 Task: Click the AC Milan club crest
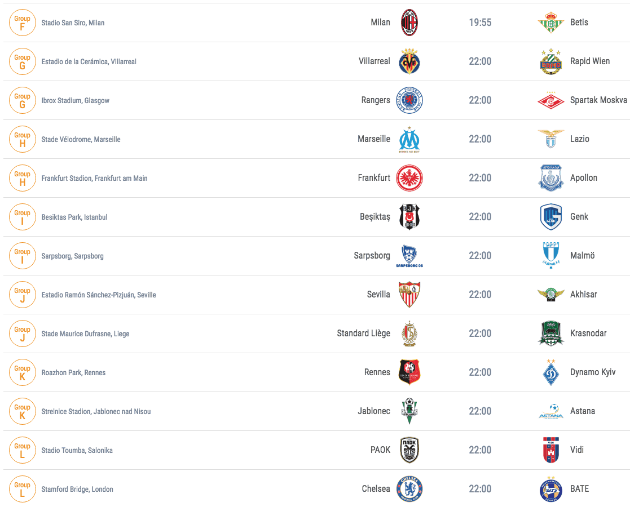tap(409, 23)
